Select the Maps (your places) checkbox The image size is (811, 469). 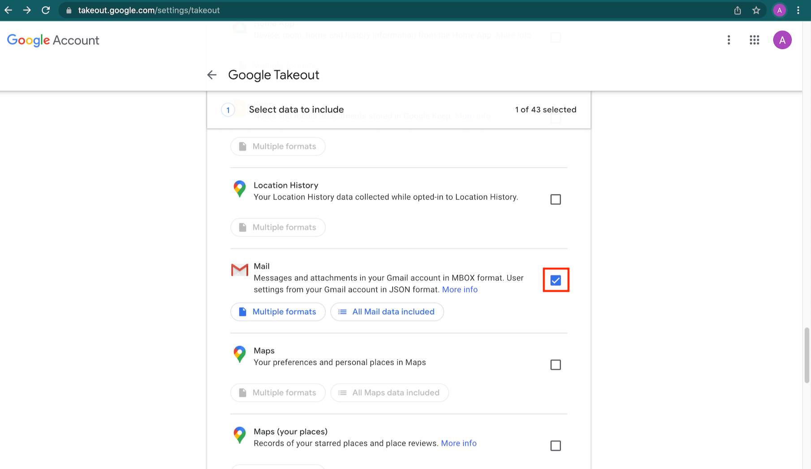click(x=556, y=446)
